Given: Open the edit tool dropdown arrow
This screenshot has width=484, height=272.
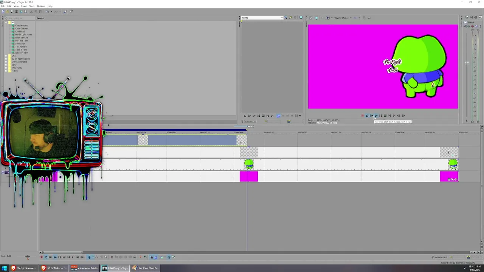Looking at the screenshot, I should coord(93,257).
